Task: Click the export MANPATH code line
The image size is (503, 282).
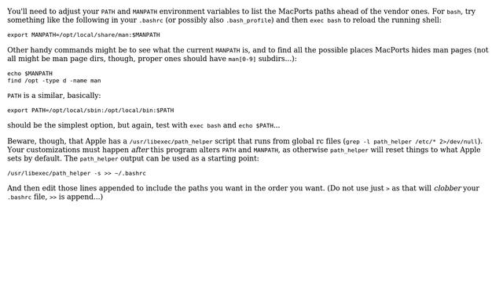Action: pyautogui.click(x=83, y=34)
